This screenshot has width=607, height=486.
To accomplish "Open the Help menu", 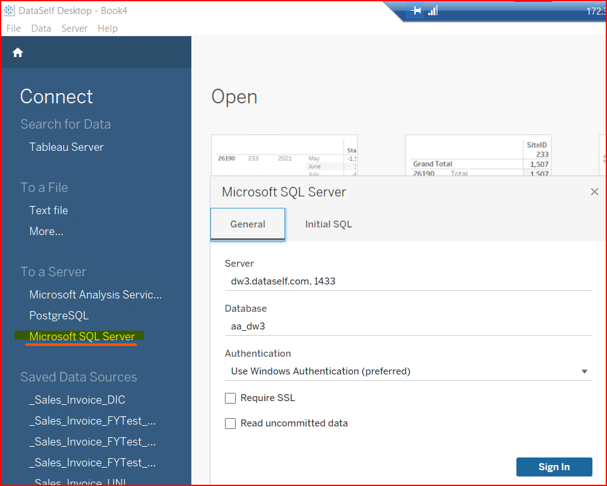I will click(107, 29).
